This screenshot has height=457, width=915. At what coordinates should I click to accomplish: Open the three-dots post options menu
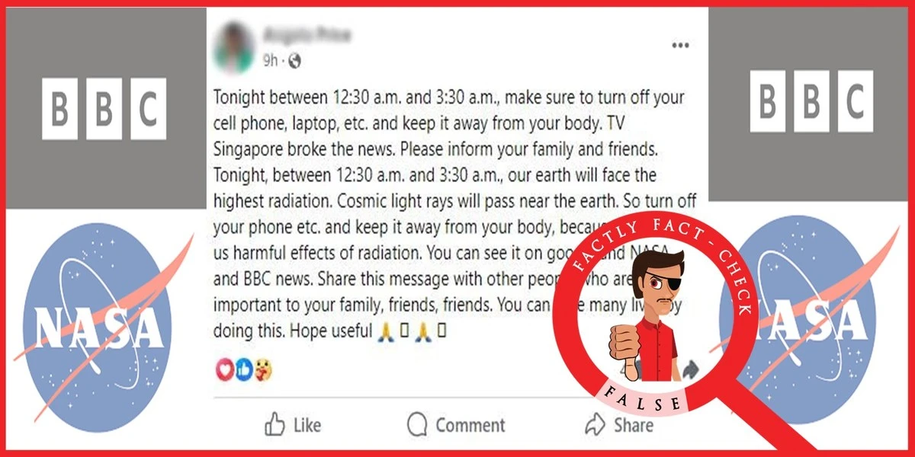pyautogui.click(x=680, y=46)
